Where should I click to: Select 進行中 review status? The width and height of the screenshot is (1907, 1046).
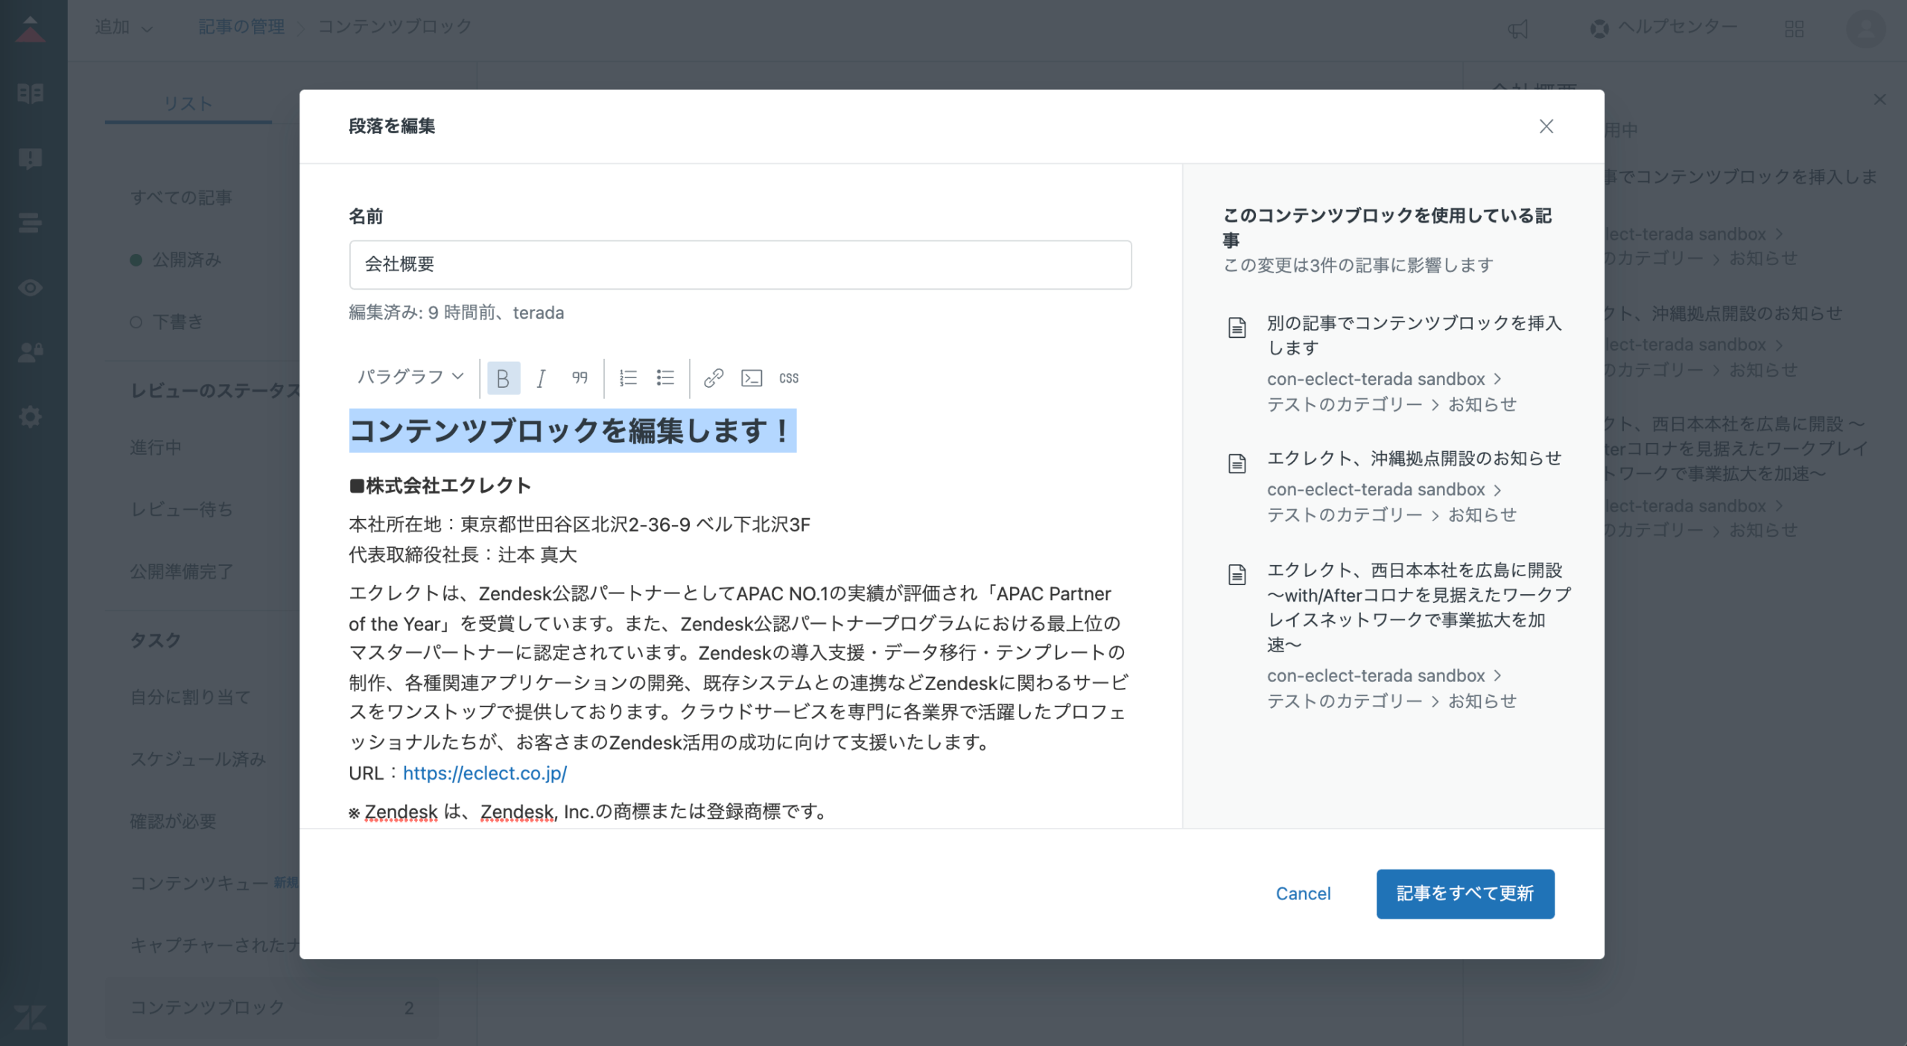click(156, 447)
